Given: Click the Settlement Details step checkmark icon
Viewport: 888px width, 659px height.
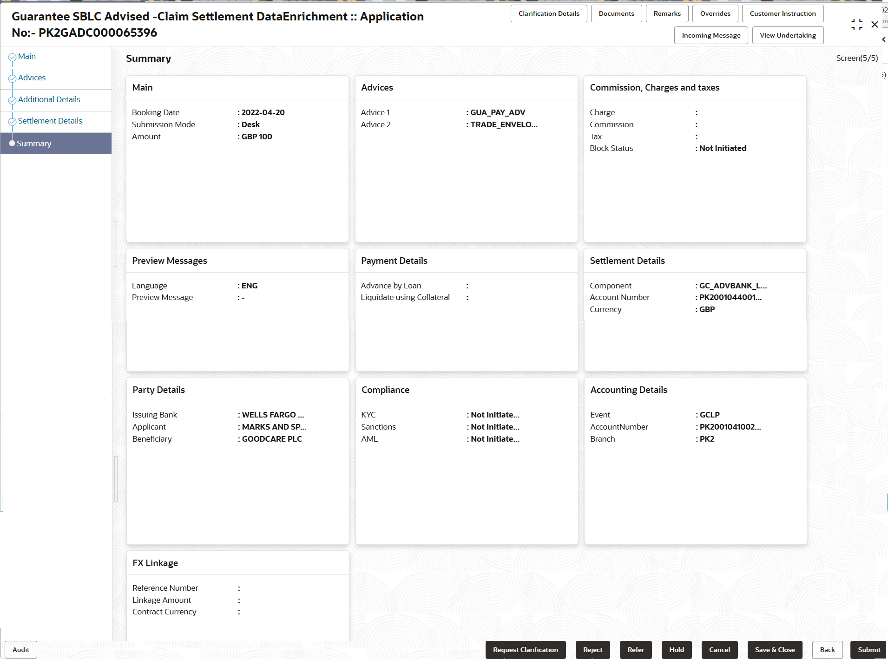Looking at the screenshot, I should (x=13, y=122).
